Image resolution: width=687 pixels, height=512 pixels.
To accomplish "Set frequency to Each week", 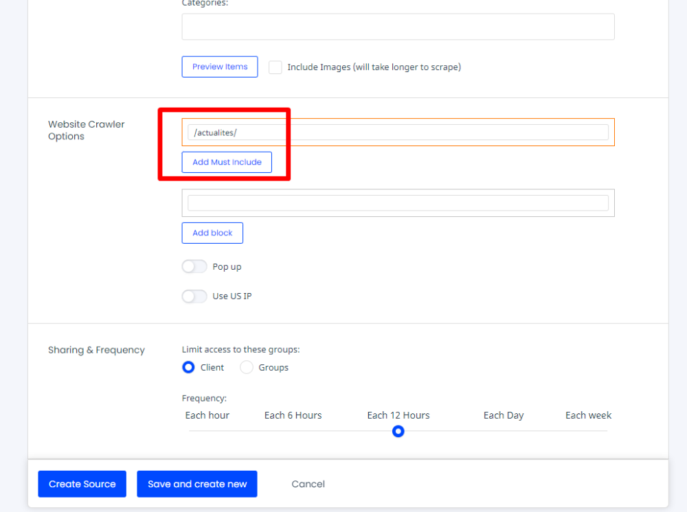I will tap(589, 415).
